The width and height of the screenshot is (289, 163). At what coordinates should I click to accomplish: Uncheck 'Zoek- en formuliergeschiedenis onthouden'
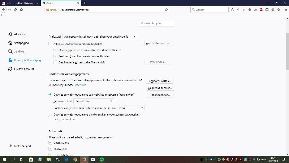pos(55,56)
